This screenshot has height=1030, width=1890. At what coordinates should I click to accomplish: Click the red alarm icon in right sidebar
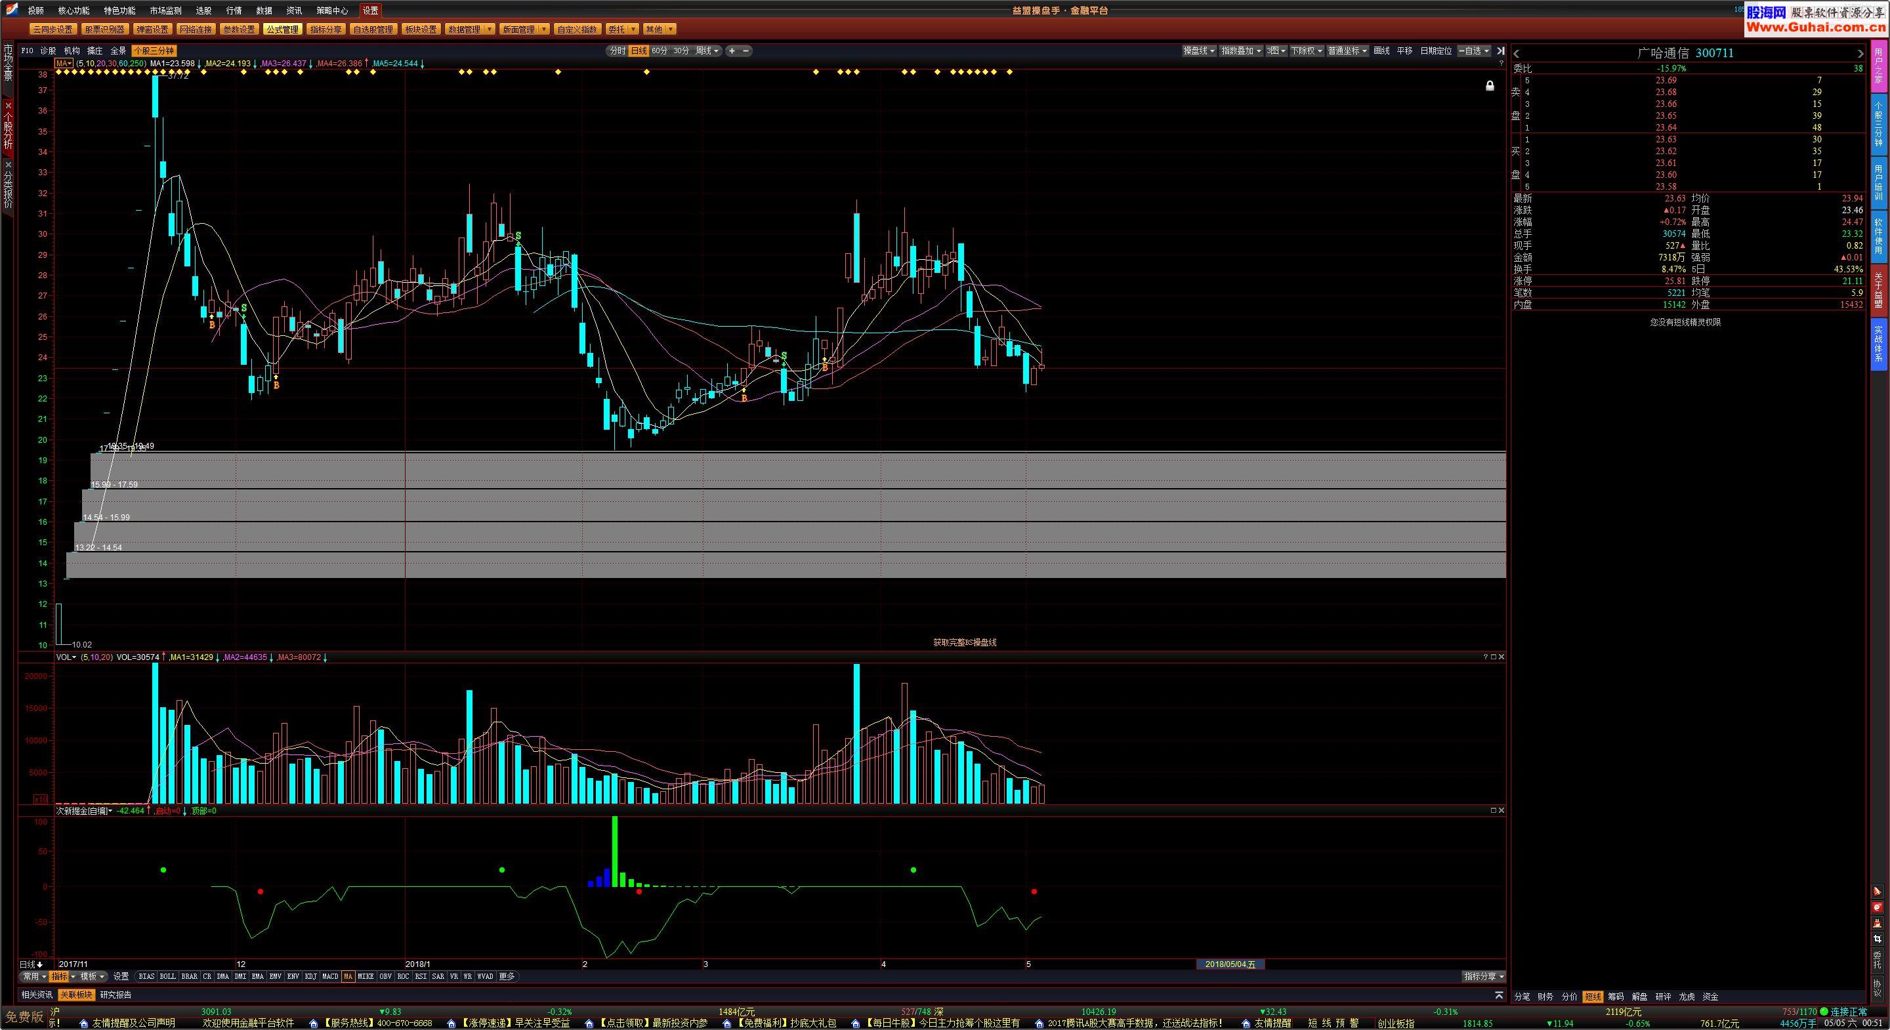[1877, 907]
